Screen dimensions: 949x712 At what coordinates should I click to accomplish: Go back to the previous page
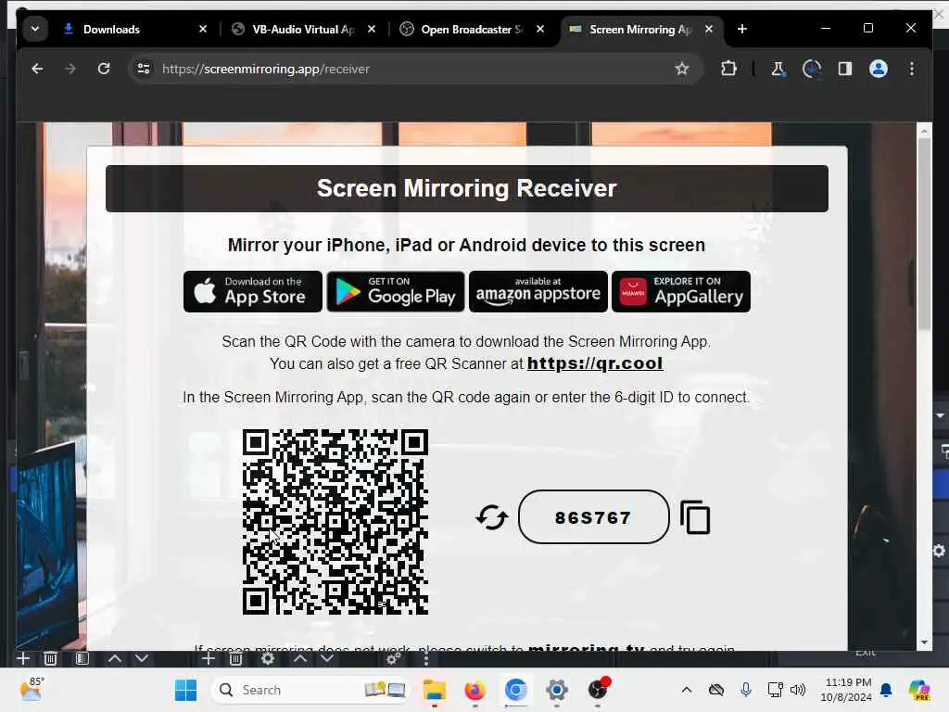tap(37, 69)
